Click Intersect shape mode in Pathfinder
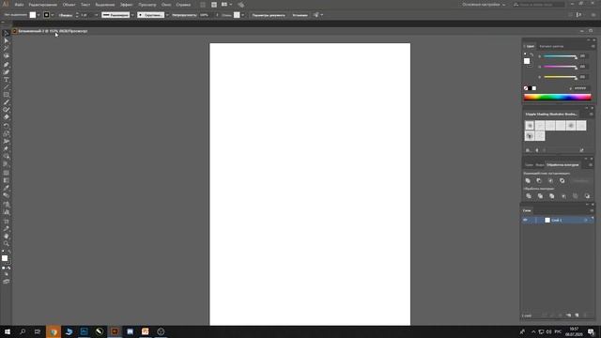The image size is (601, 338). pos(550,180)
